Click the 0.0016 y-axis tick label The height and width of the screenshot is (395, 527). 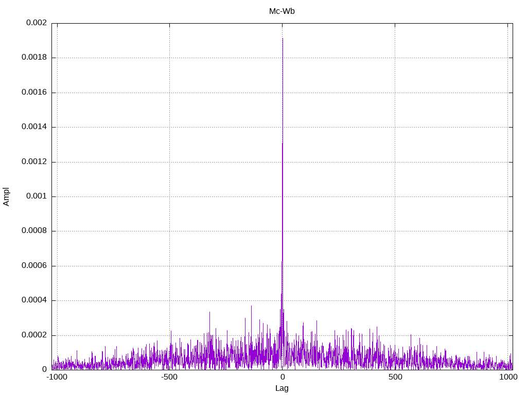pyautogui.click(x=34, y=93)
